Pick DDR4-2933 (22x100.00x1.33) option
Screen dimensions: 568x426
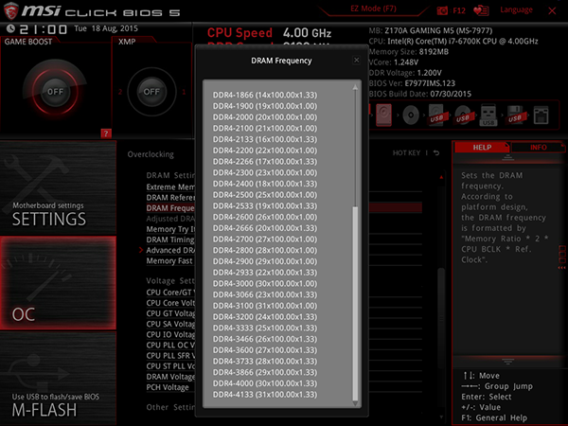pos(265,273)
